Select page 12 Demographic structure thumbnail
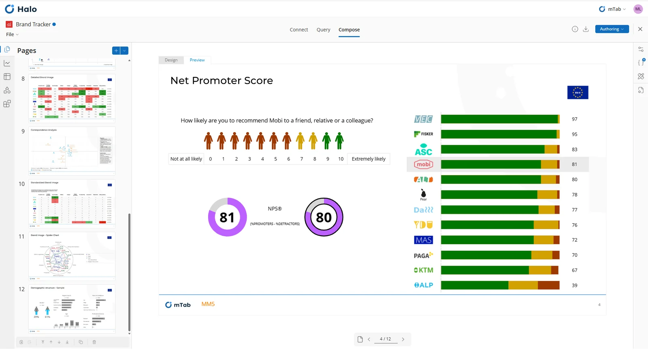Viewport: 648px width, 364px height. click(x=72, y=308)
